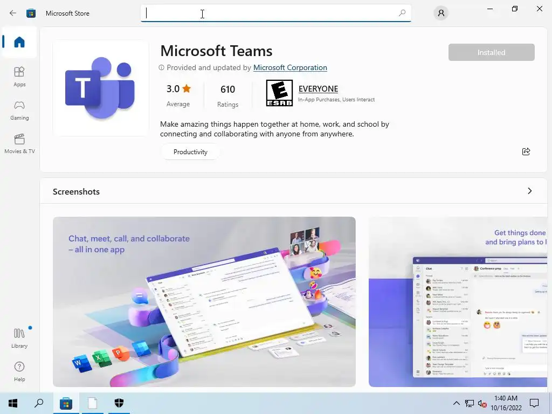This screenshot has width=552, height=414.
Task: Switch to the Gaming section
Action: coord(19,110)
